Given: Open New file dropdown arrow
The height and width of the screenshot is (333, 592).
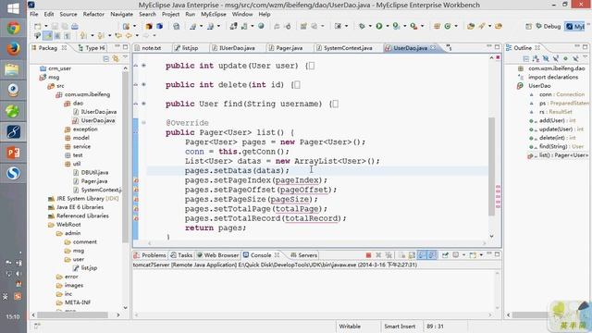Looking at the screenshot, I should 45,26.
